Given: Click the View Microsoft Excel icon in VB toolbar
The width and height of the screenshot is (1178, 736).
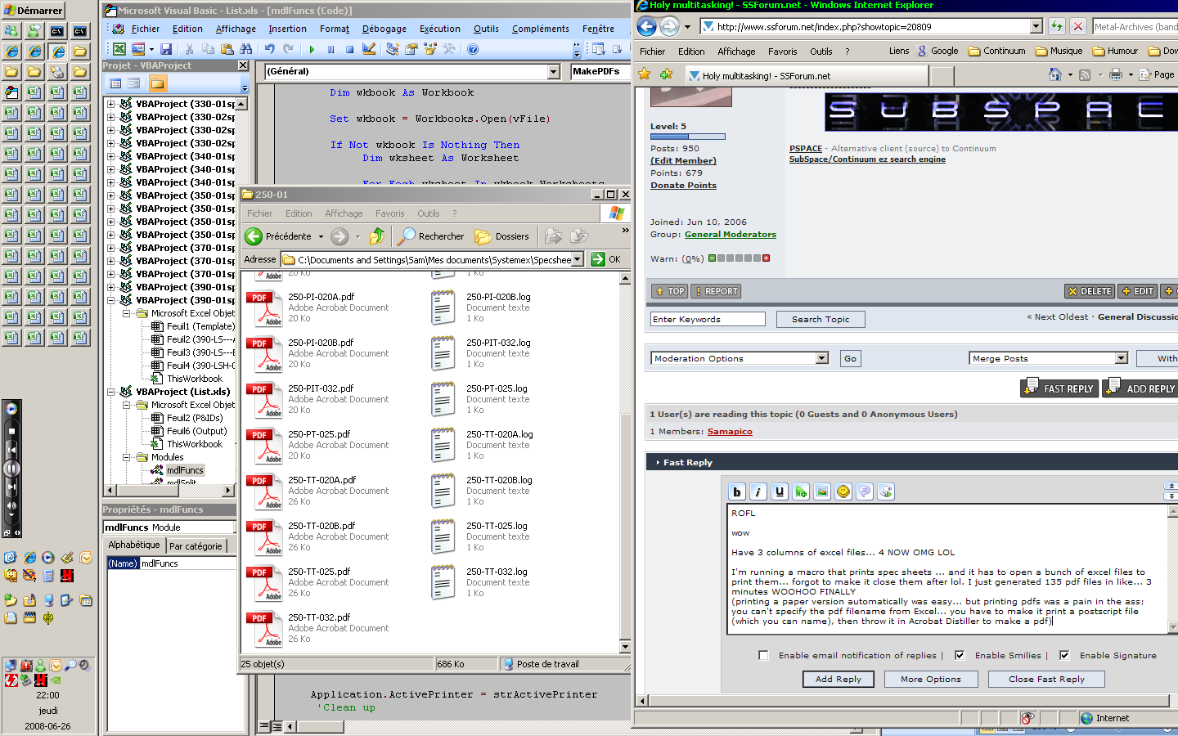Looking at the screenshot, I should coord(119,49).
